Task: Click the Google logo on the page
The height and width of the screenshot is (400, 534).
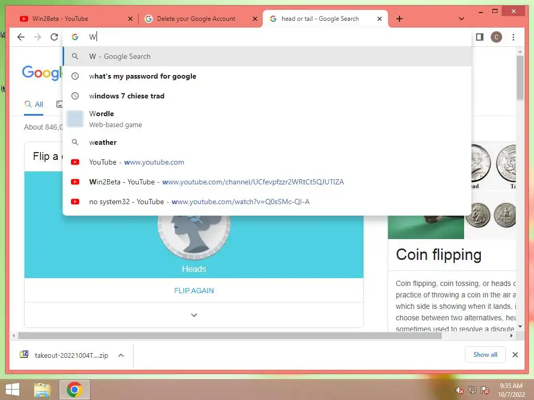Action: click(x=43, y=72)
